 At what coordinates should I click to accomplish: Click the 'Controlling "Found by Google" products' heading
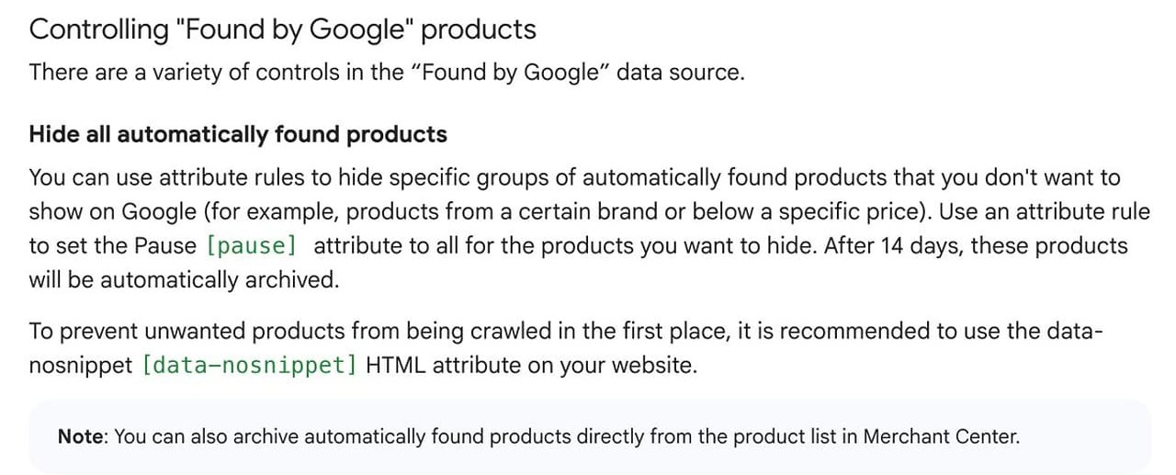pyautogui.click(x=282, y=29)
